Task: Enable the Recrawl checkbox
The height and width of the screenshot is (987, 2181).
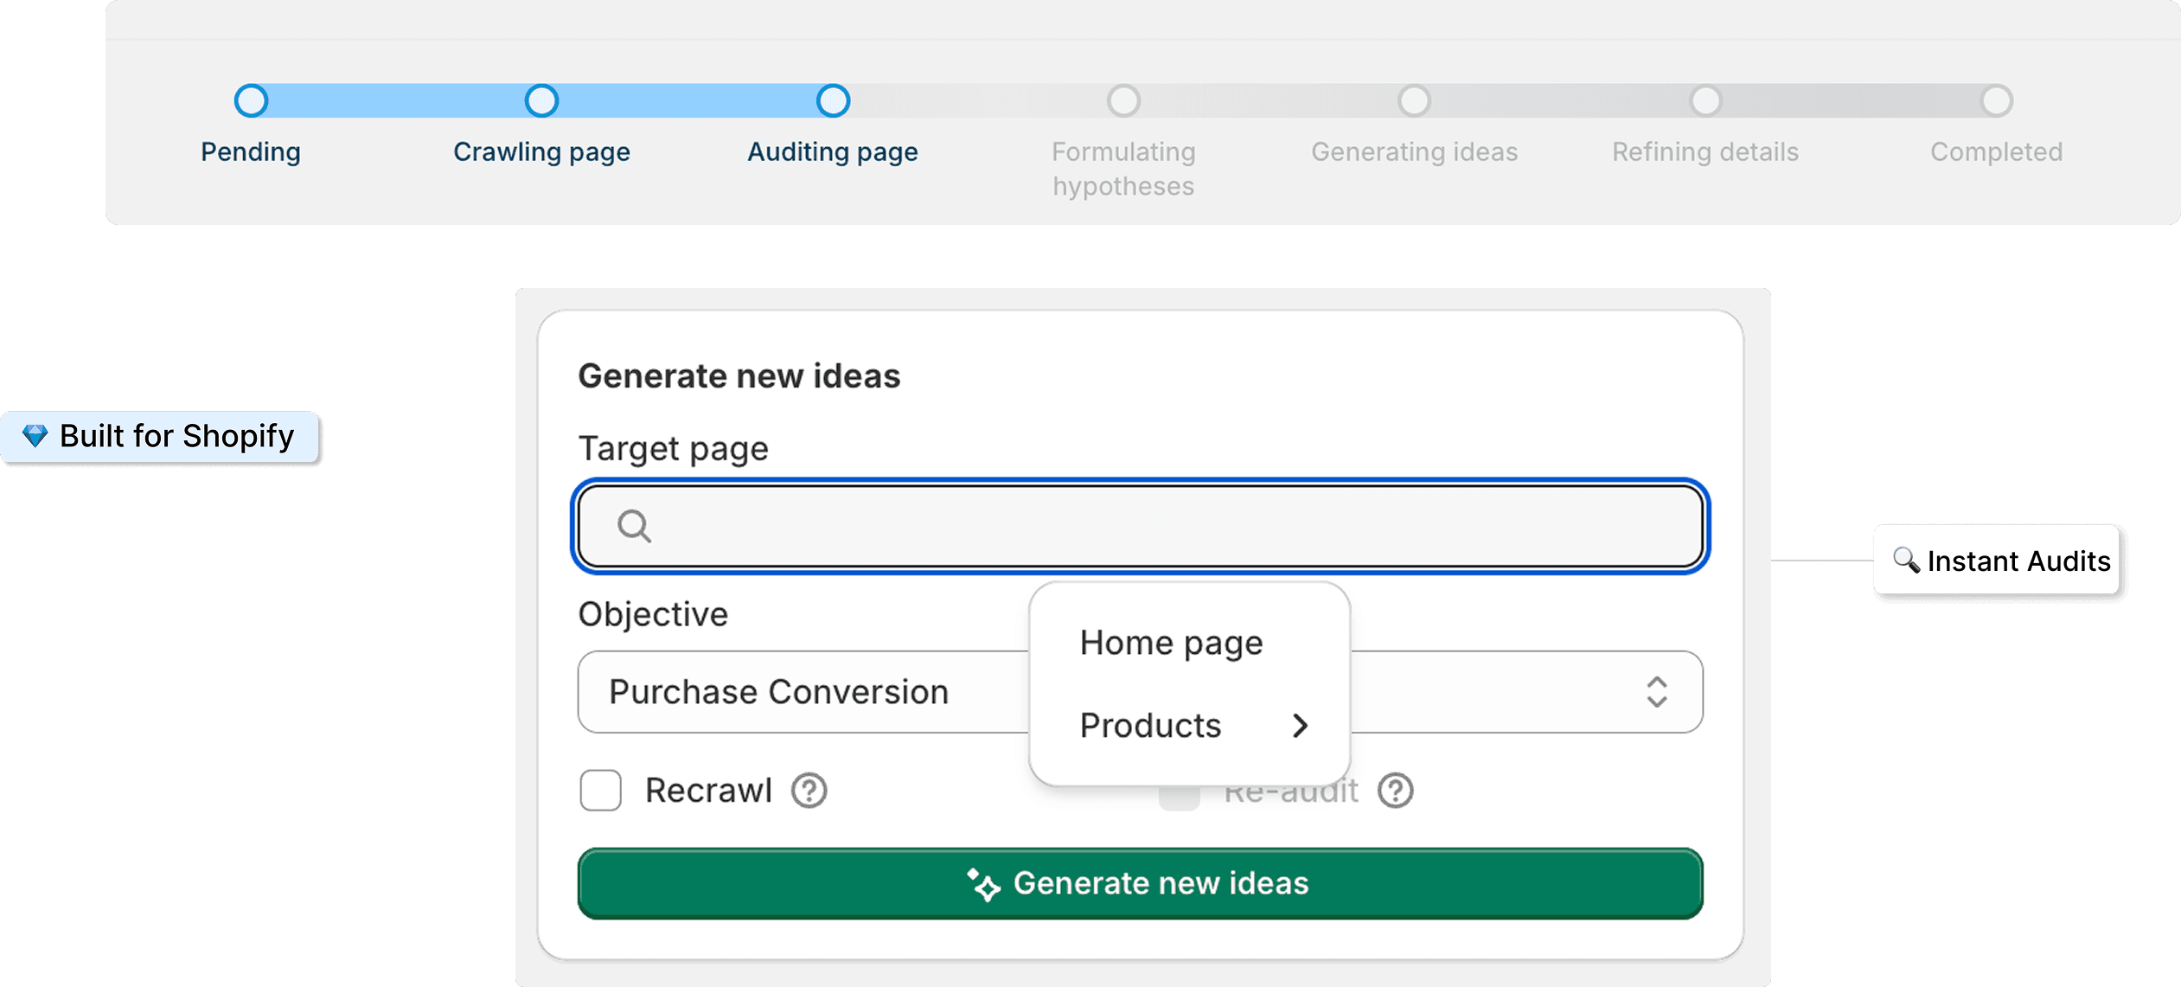Action: [600, 791]
